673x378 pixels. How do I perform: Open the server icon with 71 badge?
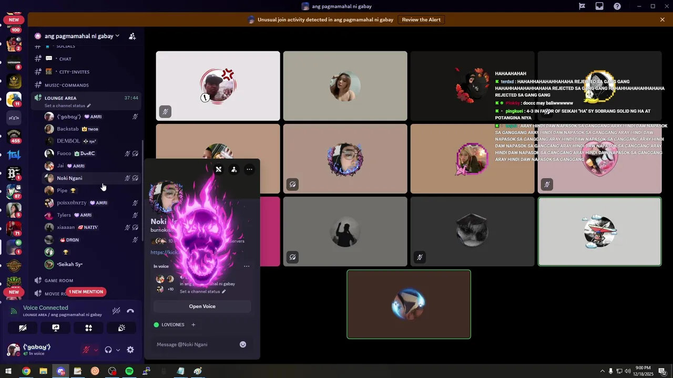(x=14, y=228)
